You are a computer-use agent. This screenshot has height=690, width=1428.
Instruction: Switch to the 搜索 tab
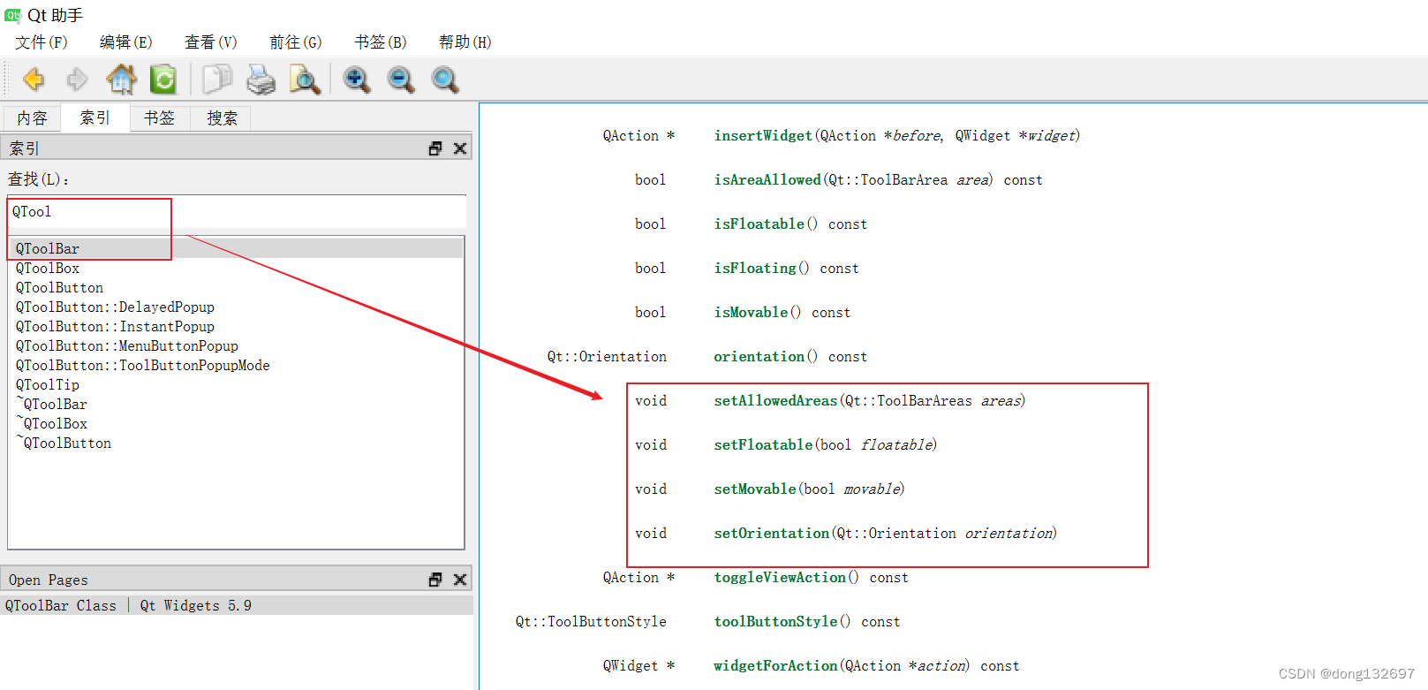(x=222, y=118)
